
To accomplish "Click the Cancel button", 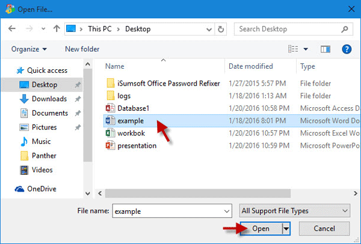I will pos(324,228).
